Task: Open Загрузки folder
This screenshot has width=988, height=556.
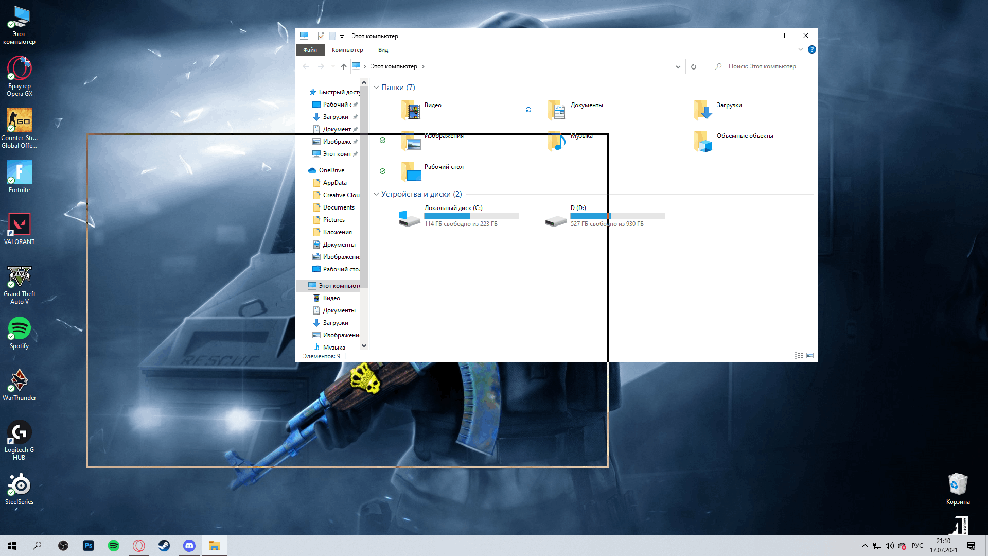Action: 729,105
